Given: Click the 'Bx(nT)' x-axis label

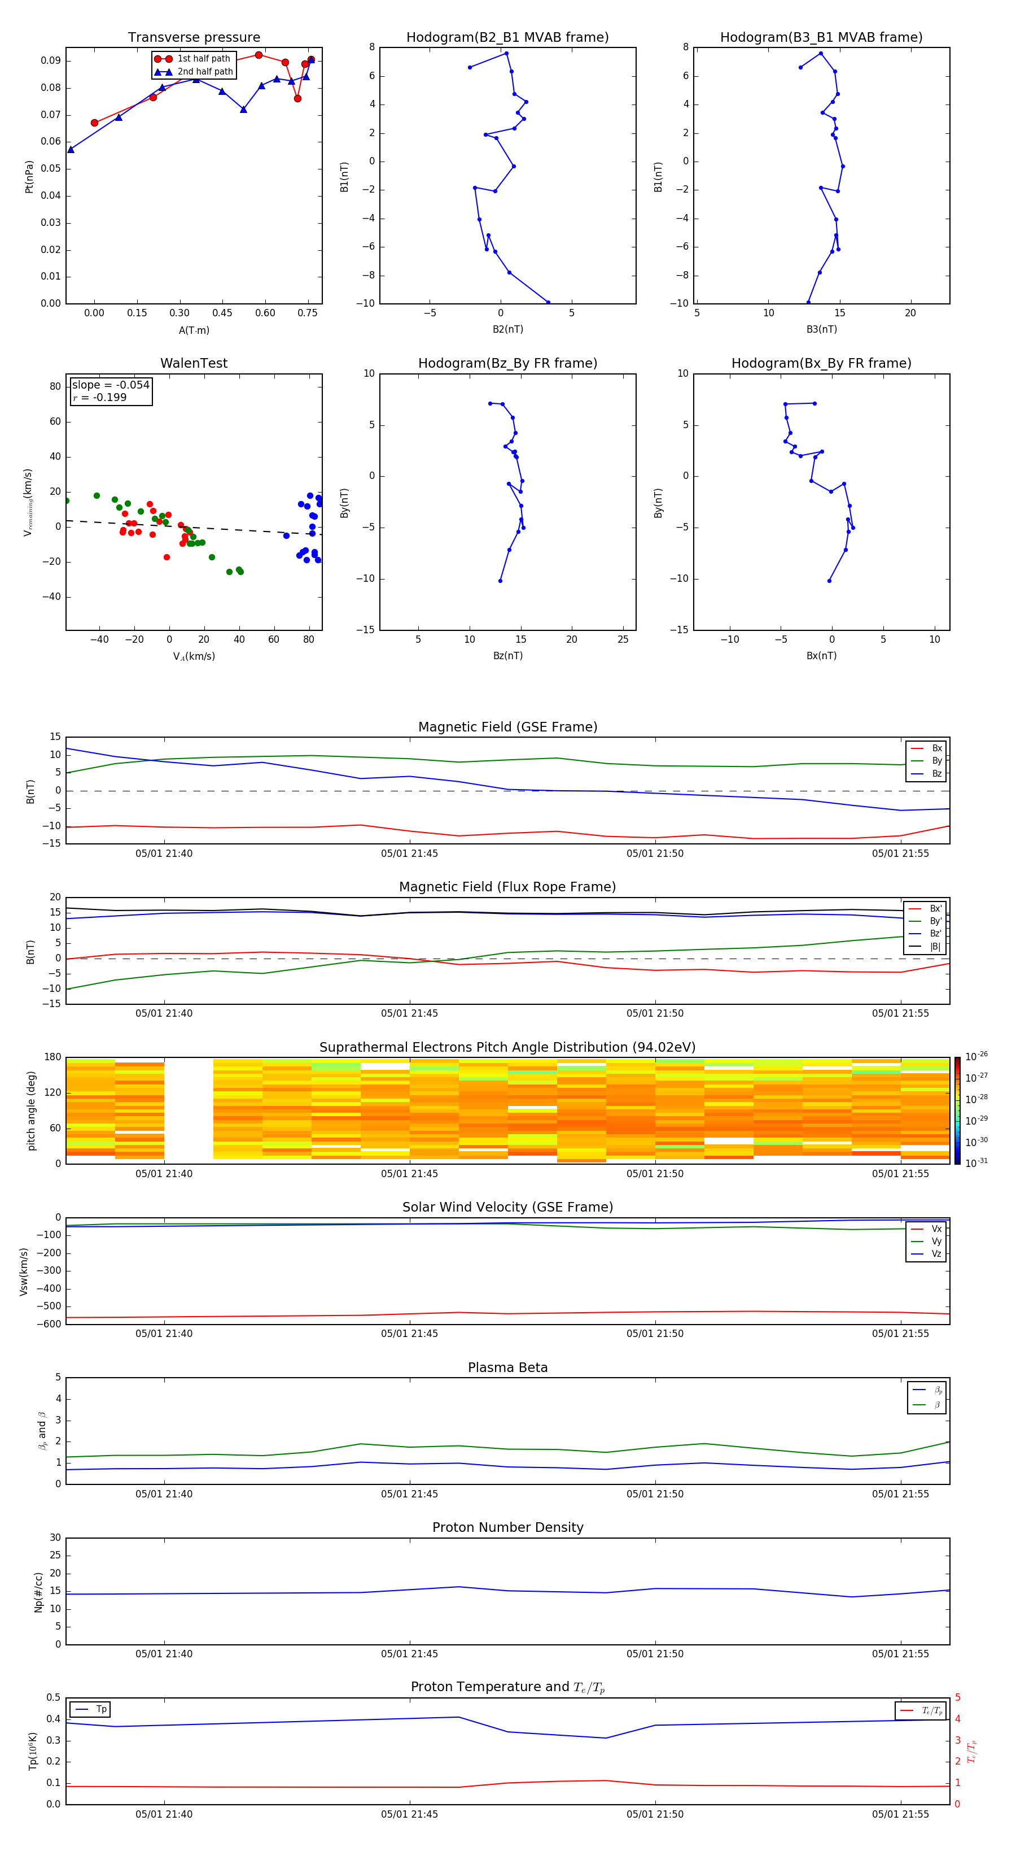Looking at the screenshot, I should [821, 656].
